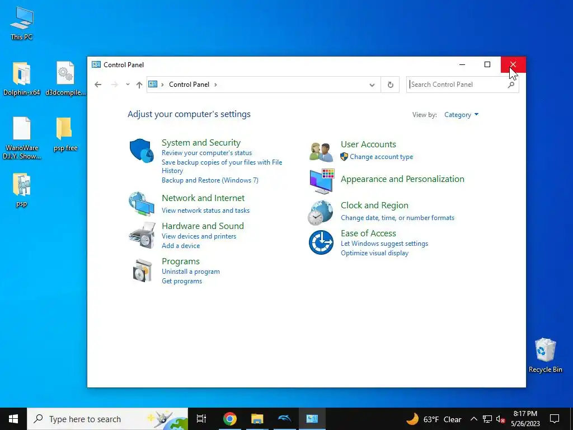Open the Clock and Region globe clock icon
573x430 pixels.
321,213
